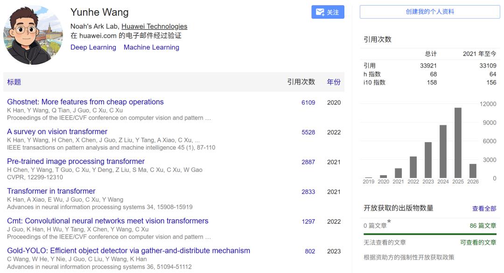Open Yunhe Wang's profile avatar picture
This screenshot has width=504, height=273.
click(x=33, y=35)
